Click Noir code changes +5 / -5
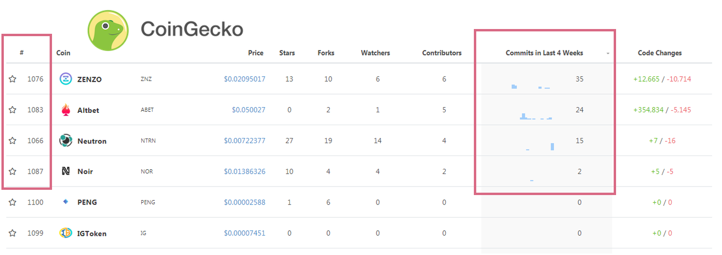Image resolution: width=722 pixels, height=255 pixels. (x=662, y=172)
